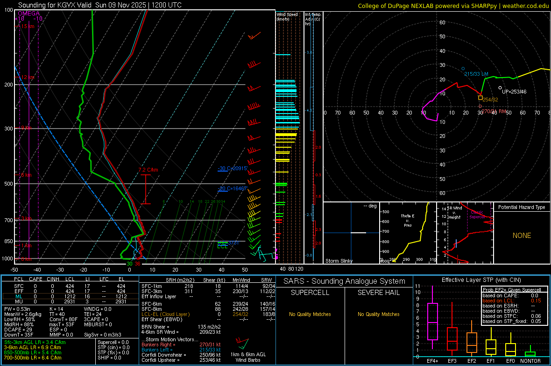
Task: Select the MU parcel row
Action: click(x=71, y=301)
